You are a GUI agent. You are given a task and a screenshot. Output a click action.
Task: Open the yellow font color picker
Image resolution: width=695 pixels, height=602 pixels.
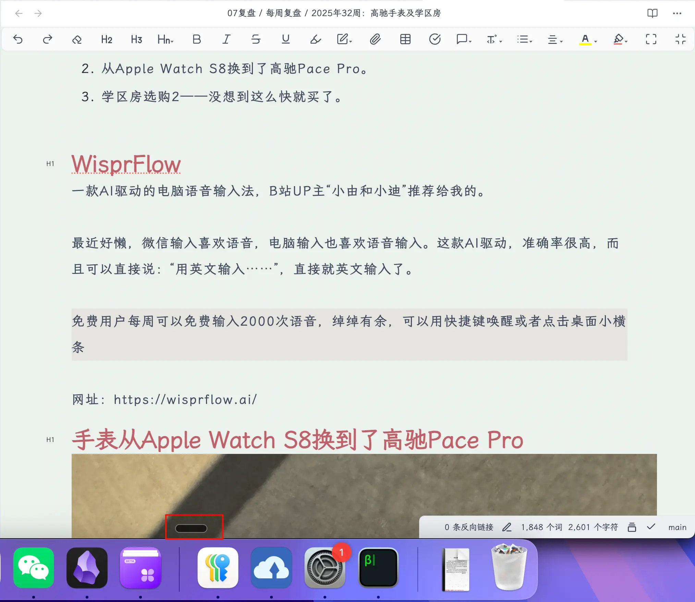click(x=587, y=39)
